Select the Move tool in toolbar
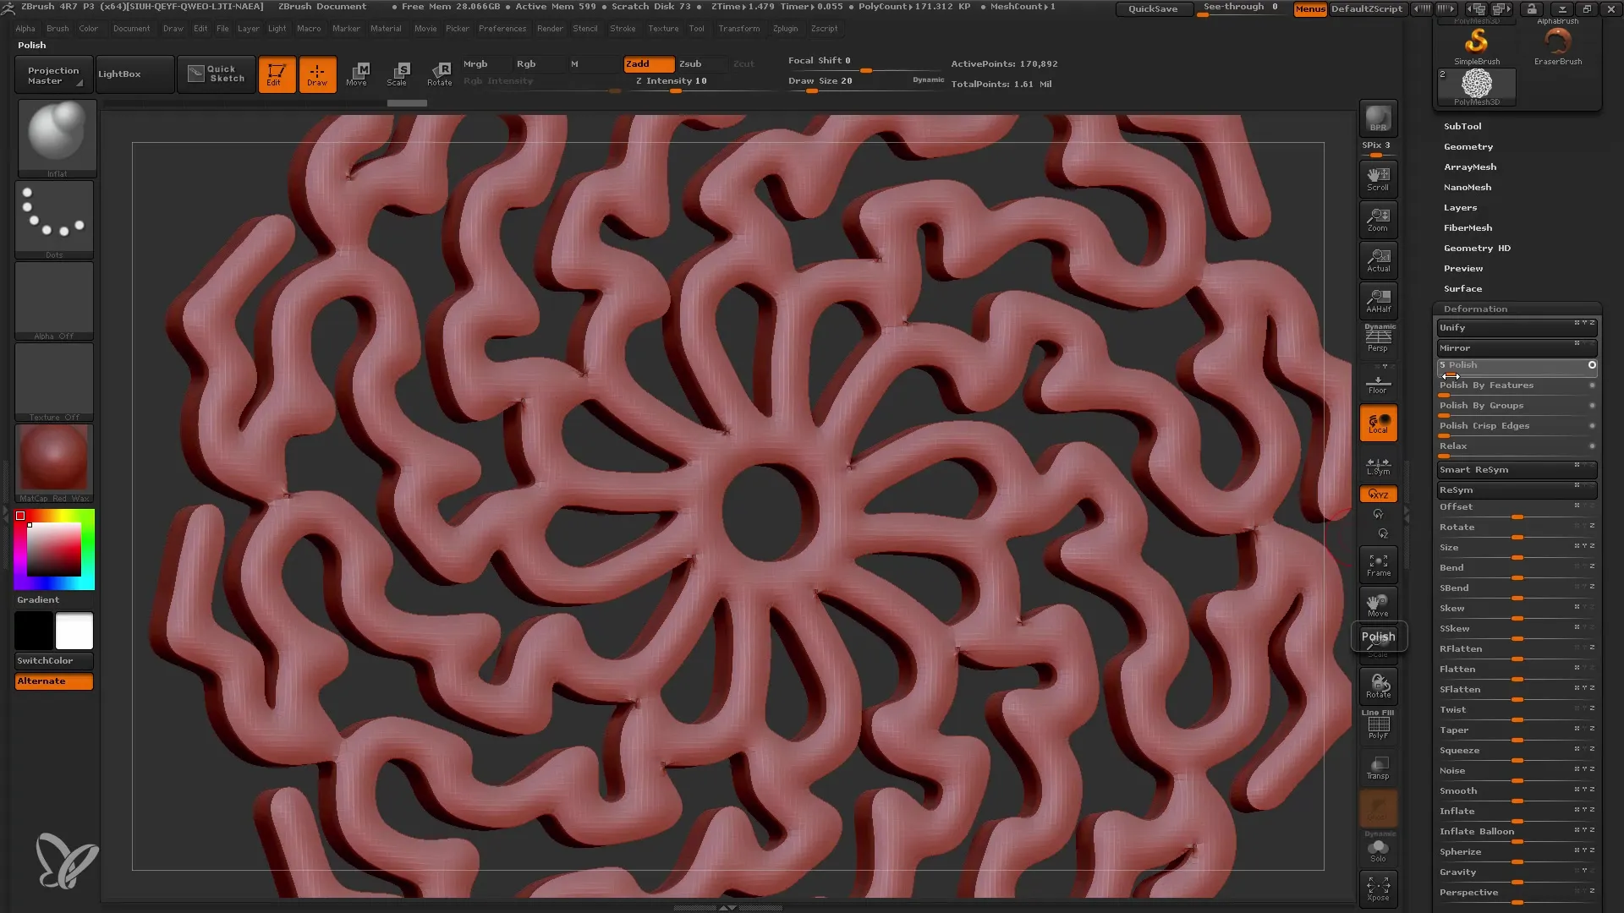Screen dimensions: 1624x913 pyautogui.click(x=356, y=73)
